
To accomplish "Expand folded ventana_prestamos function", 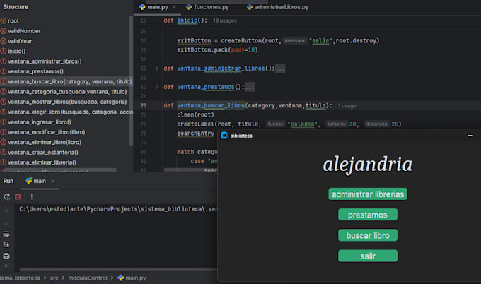I will click(x=157, y=87).
